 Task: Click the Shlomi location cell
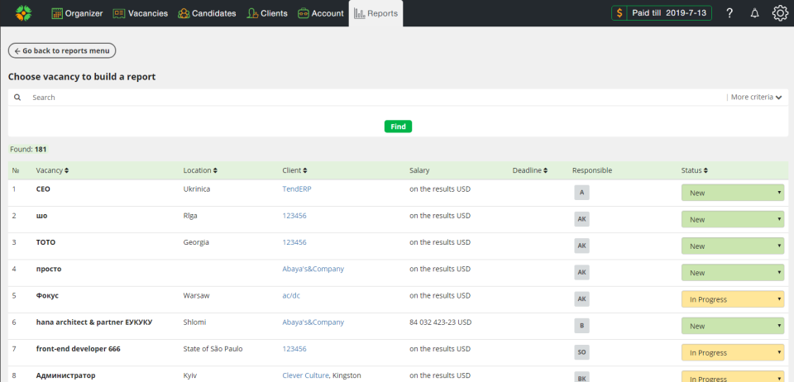coord(194,322)
